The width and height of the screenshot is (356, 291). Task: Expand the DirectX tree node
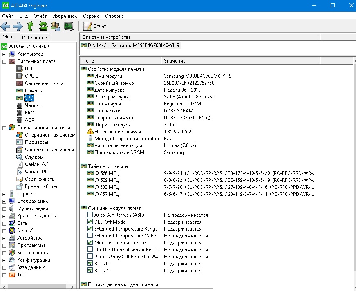[4, 231]
